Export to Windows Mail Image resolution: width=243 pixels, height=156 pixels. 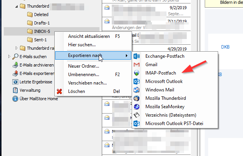[x=175, y=90]
